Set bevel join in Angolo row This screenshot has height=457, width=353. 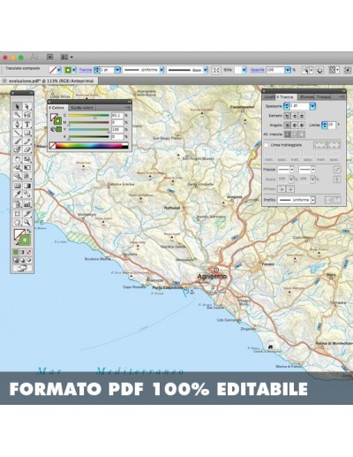(302, 126)
